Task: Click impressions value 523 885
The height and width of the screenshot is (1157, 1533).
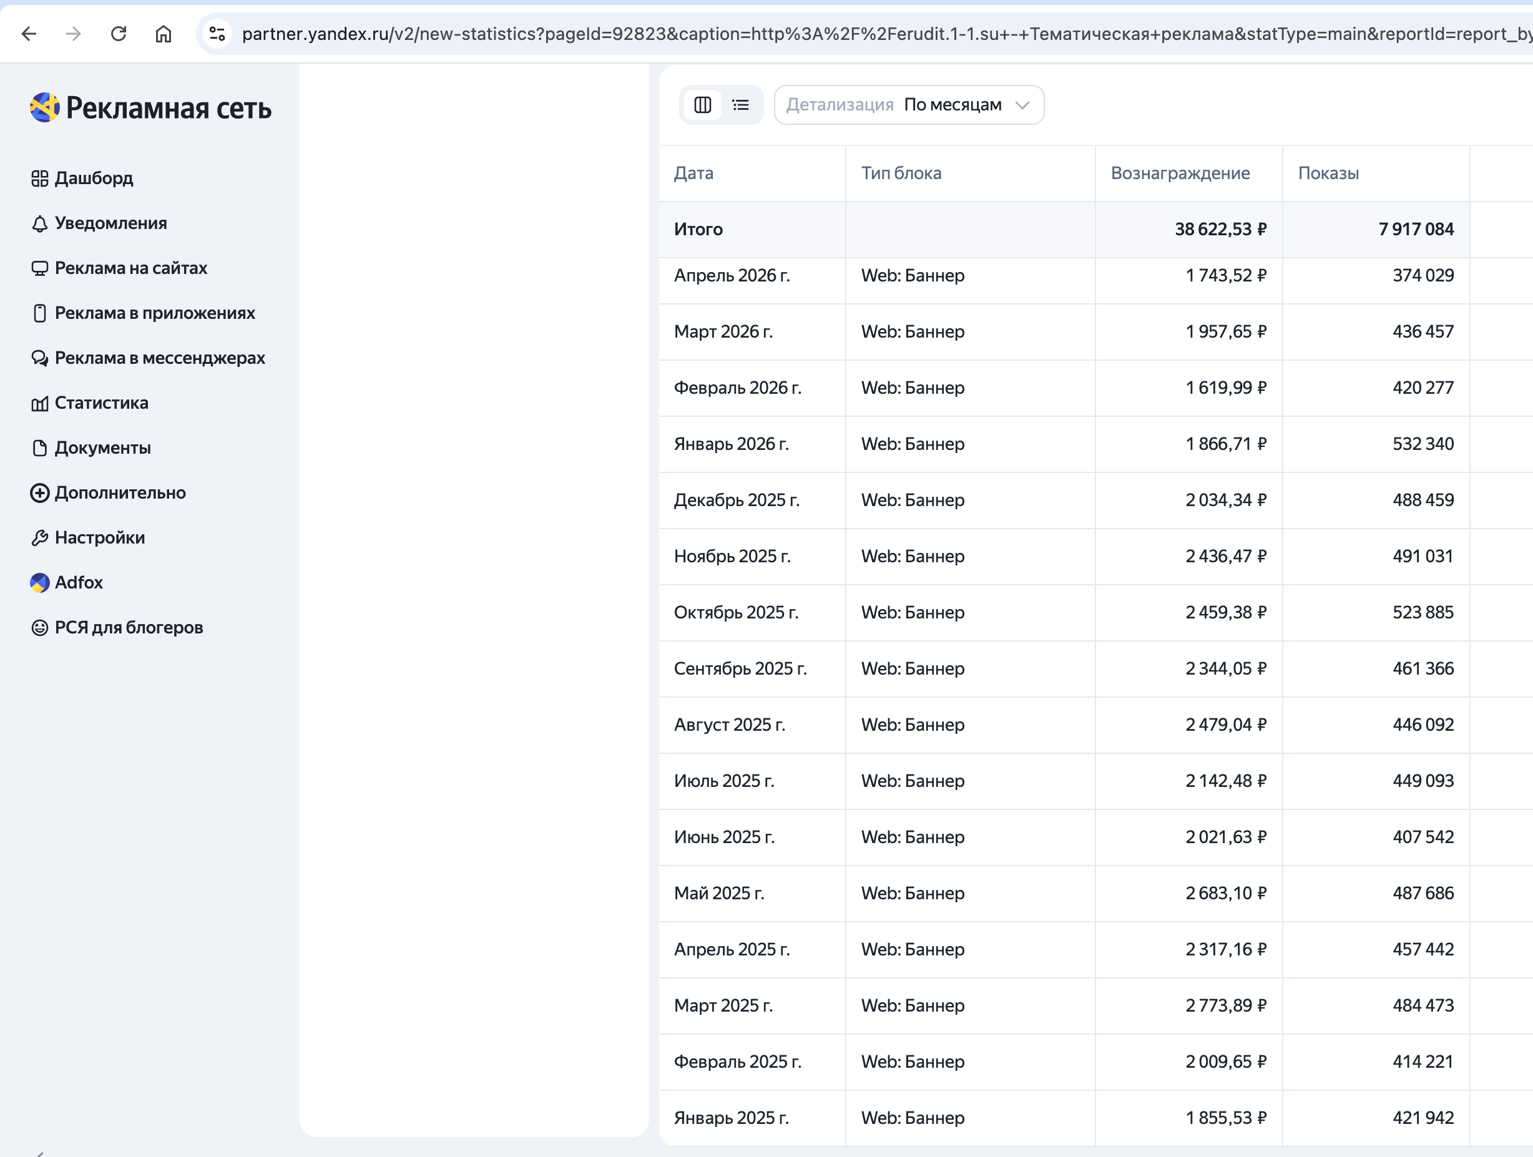Action: point(1423,612)
